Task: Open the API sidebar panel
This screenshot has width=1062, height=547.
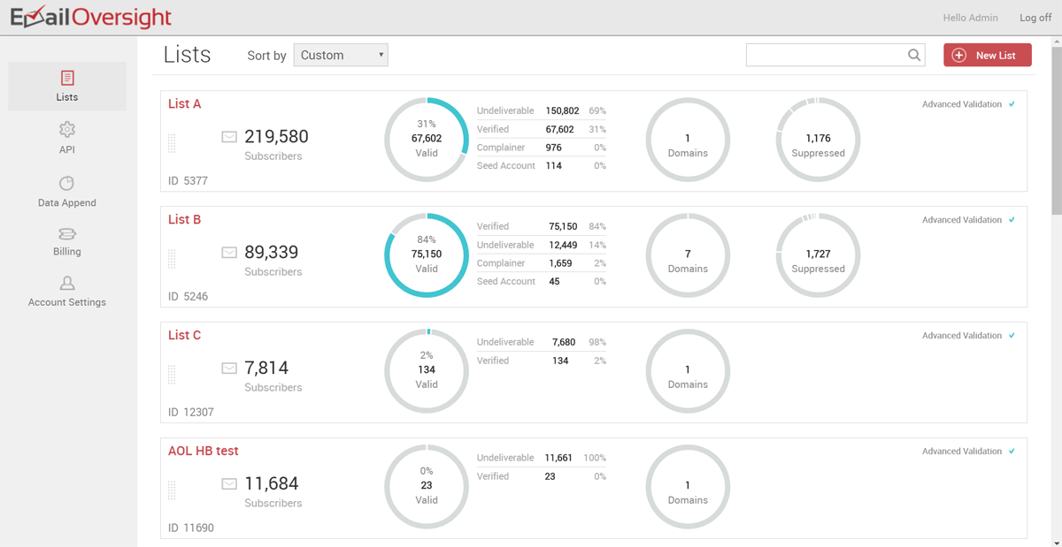Action: pyautogui.click(x=66, y=139)
